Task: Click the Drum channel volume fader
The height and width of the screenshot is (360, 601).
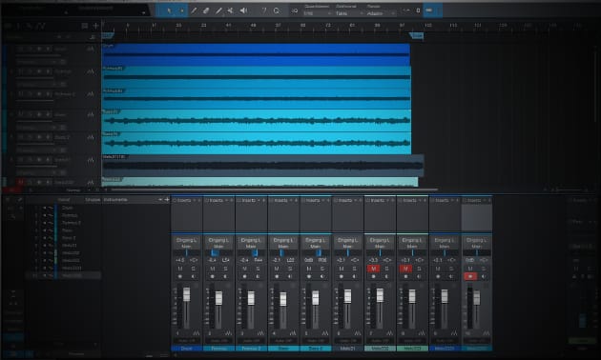Action: tap(186, 294)
